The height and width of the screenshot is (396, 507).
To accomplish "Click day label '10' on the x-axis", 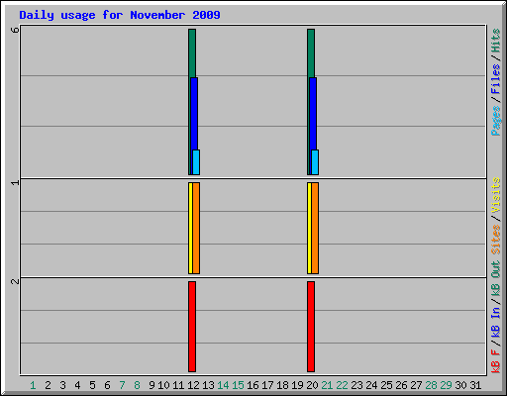I will tap(163, 385).
